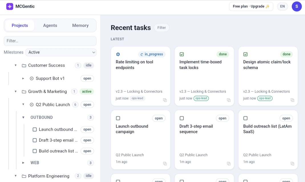Switch to the Agents tab
This screenshot has width=305, height=182.
coord(50,25)
